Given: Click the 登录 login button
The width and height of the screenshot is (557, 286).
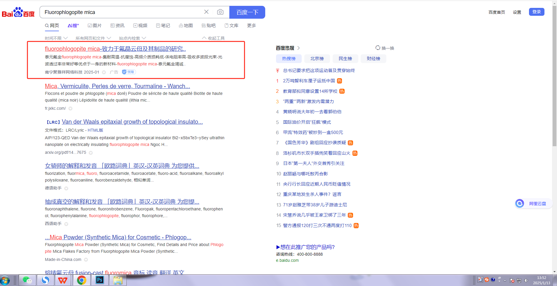Looking at the screenshot, I should tap(536, 12).
